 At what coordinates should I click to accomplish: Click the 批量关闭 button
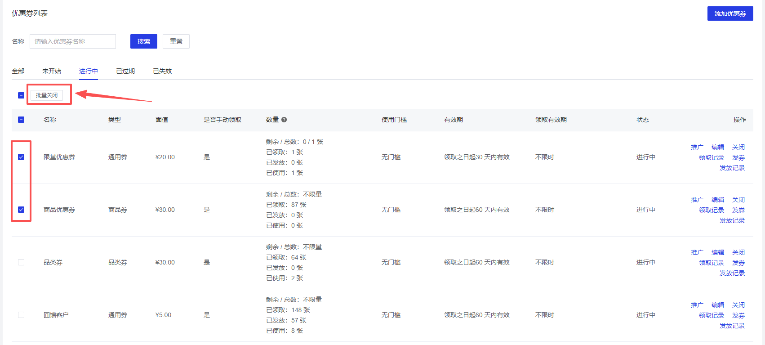(47, 95)
